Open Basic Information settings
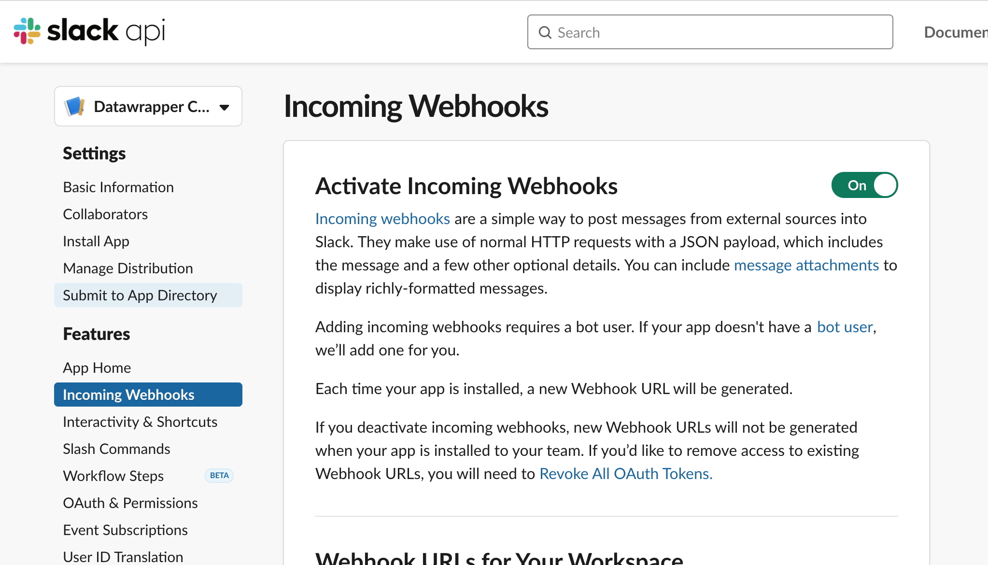 pos(118,187)
